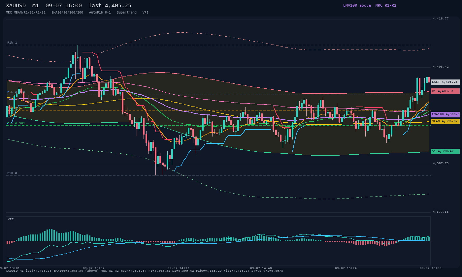Select the '09-07 16:00' time axis label
The width and height of the screenshot is (462, 277).
[431, 268]
